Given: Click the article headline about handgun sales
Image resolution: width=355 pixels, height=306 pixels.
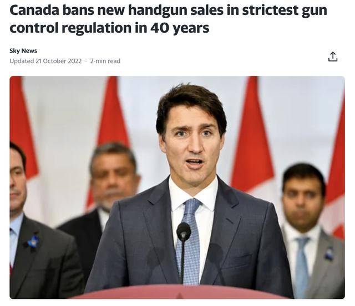Looking at the screenshot, I should (x=168, y=19).
